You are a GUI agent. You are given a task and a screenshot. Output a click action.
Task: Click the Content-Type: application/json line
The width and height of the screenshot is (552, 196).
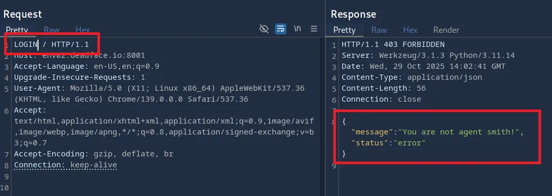pos(412,77)
